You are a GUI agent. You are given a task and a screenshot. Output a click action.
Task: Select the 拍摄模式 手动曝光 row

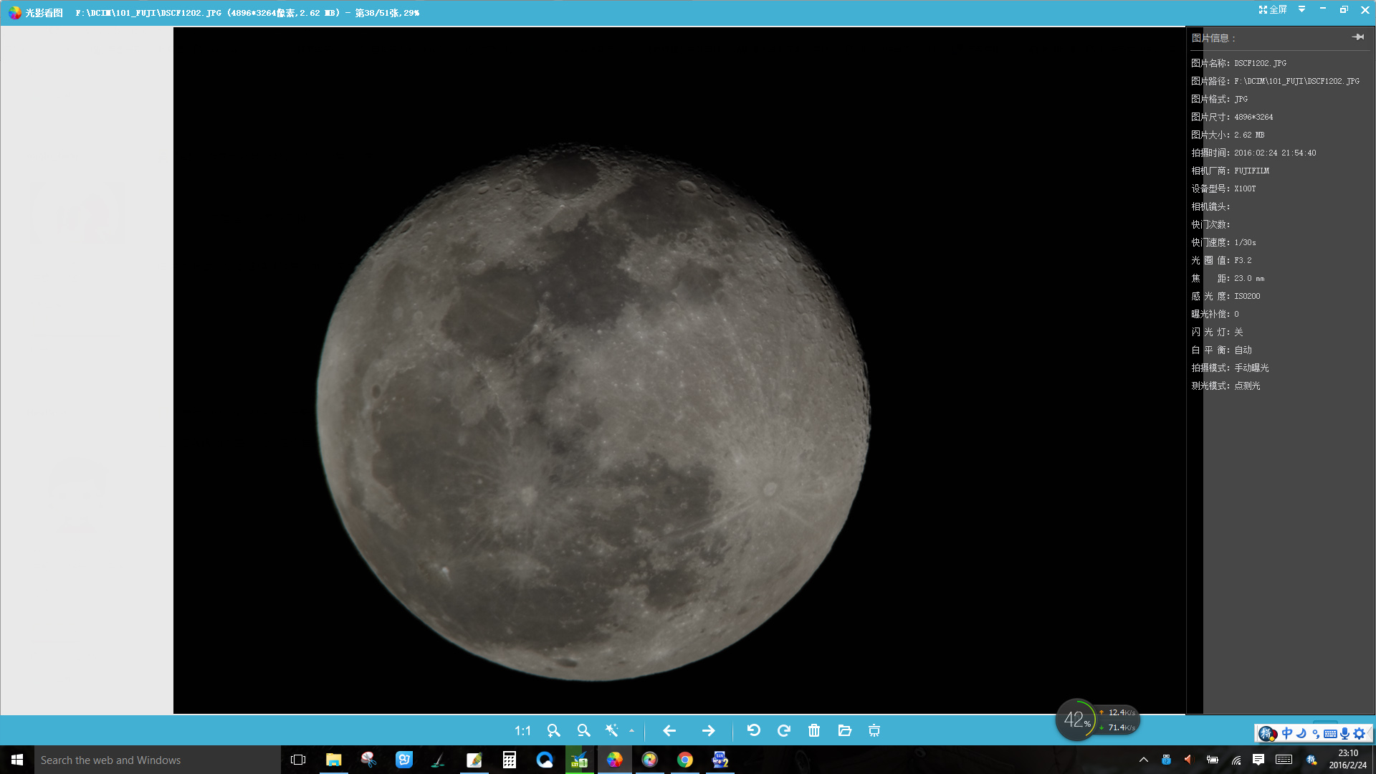pos(1230,368)
